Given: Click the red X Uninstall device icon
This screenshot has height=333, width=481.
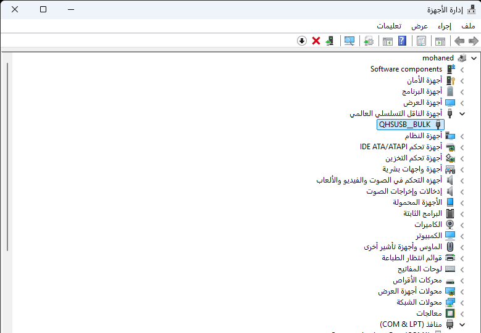Looking at the screenshot, I should pyautogui.click(x=316, y=41).
